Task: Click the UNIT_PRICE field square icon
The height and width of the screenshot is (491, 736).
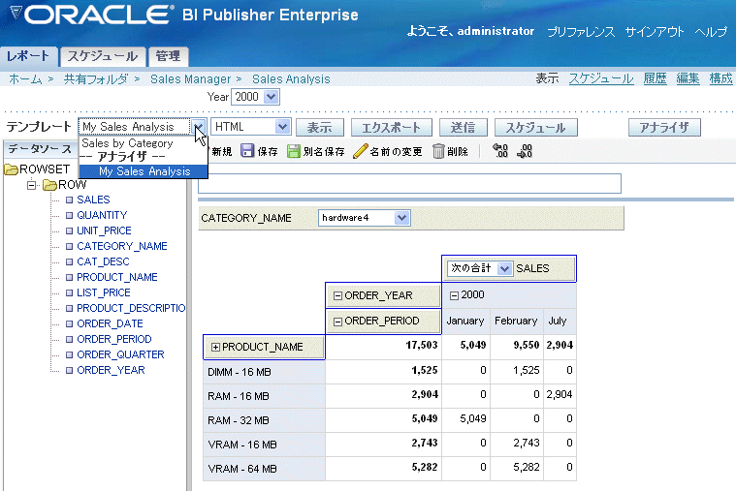Action: (70, 230)
